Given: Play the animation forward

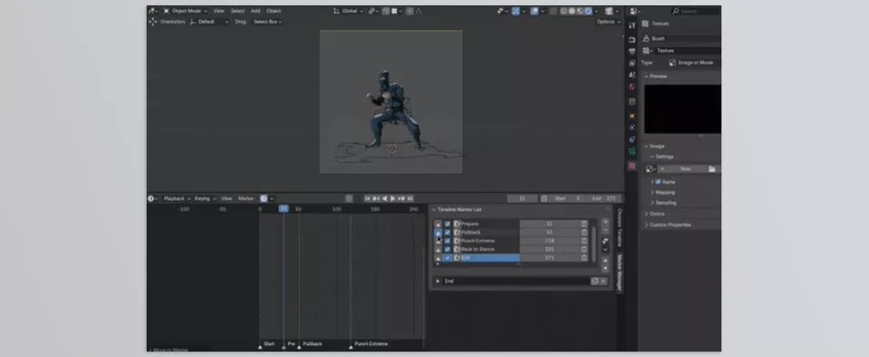Looking at the screenshot, I should coord(393,198).
